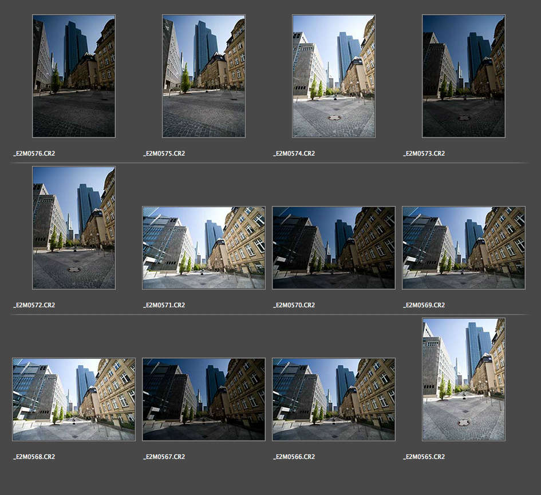Pick the bright _E2M0574.CR2 thumbnail
Viewport: 541px width, 495px height.
coord(334,76)
